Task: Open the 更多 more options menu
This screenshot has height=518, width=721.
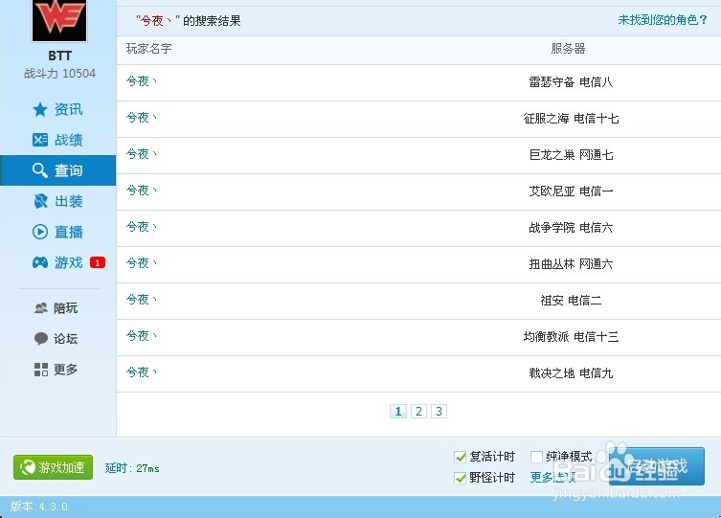Action: point(65,369)
